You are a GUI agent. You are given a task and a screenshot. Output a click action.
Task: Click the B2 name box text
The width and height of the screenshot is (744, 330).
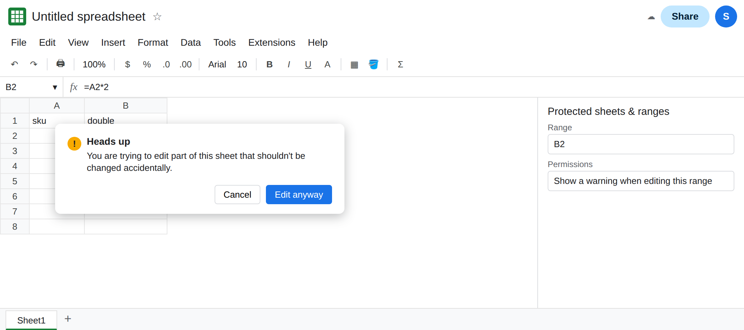point(11,87)
